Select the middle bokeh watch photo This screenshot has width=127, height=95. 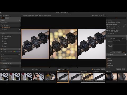pos(63,44)
